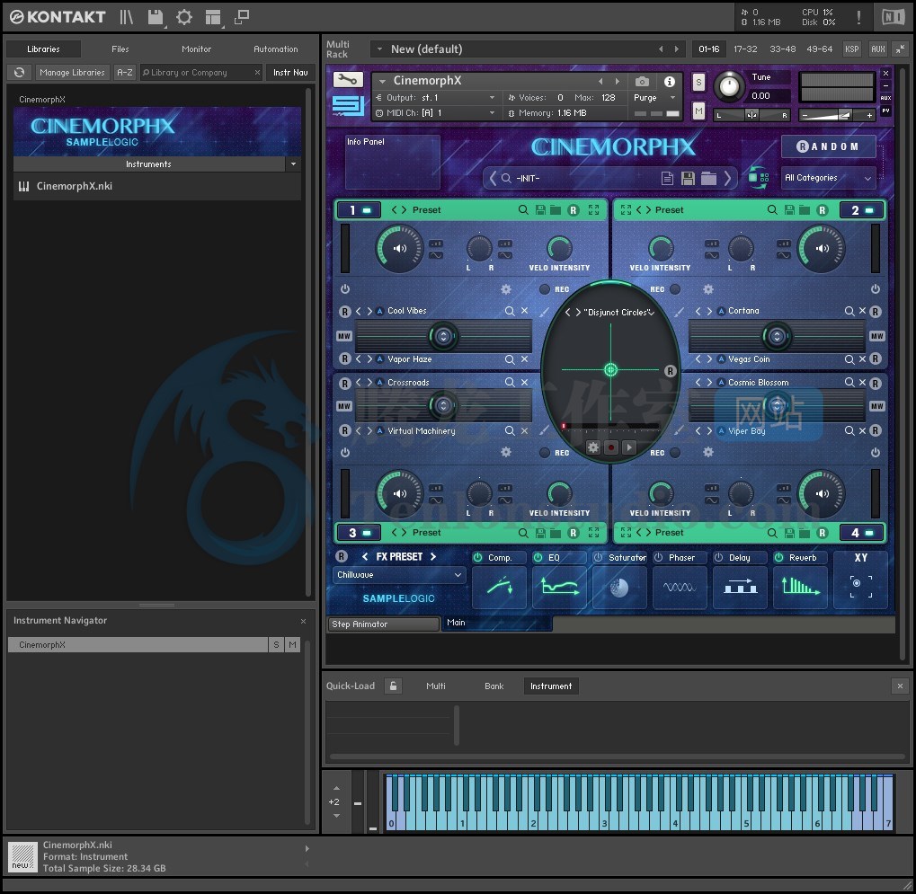Viewport: 916px width, 894px height.
Task: Click the Cool Vibes morph slider
Action: click(x=443, y=336)
